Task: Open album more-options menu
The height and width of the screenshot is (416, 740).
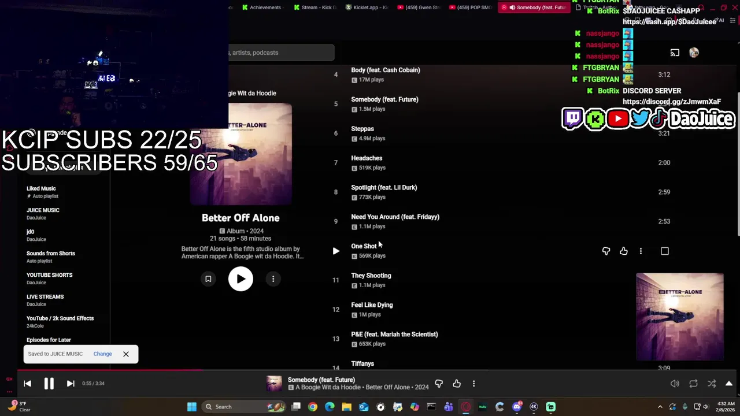Action: 273,279
